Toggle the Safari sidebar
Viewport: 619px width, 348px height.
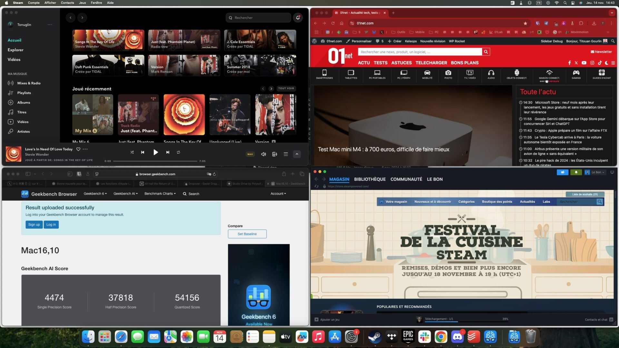click(x=28, y=174)
